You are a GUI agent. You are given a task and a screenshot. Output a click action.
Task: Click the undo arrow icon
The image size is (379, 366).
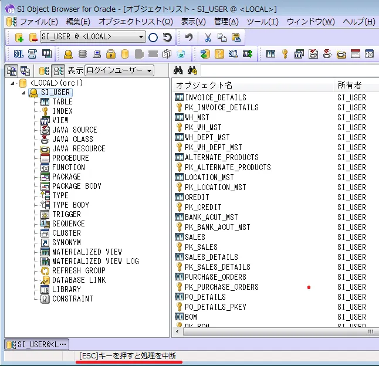click(x=189, y=38)
